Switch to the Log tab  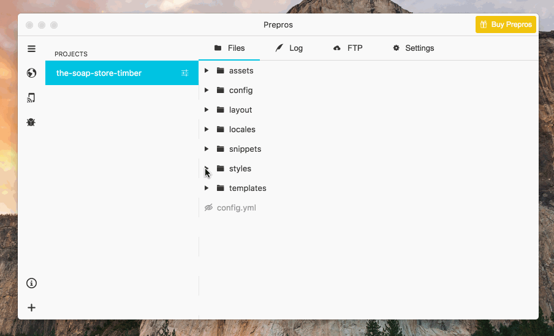(x=289, y=48)
